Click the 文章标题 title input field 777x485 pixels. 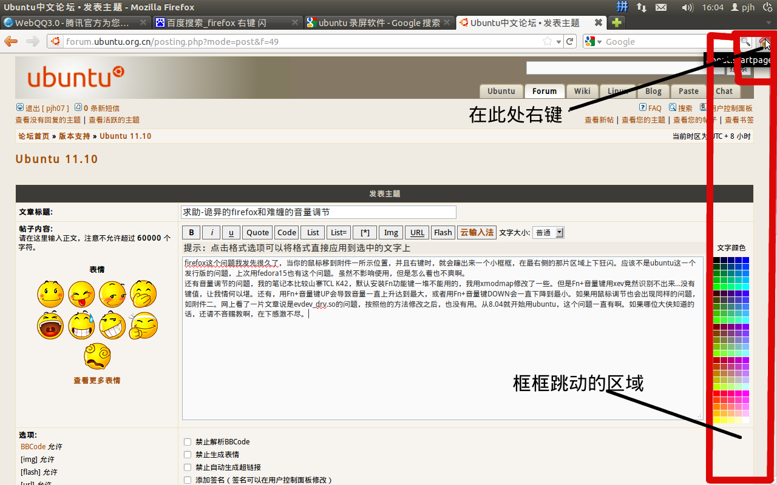coord(318,212)
